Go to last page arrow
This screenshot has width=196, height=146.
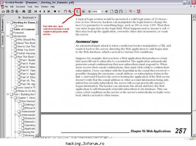click(x=49, y=11)
